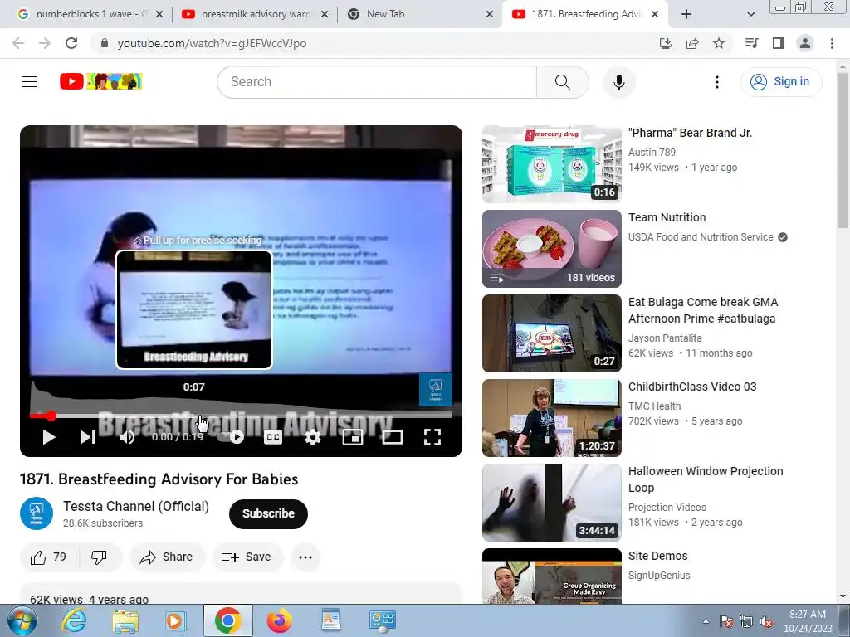Screen dimensions: 850x637
Task: Launch Firefox from the taskbar
Action: 279,621
